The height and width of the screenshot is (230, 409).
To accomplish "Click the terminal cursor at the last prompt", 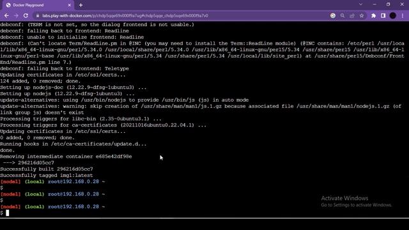I will pyautogui.click(x=7, y=213).
